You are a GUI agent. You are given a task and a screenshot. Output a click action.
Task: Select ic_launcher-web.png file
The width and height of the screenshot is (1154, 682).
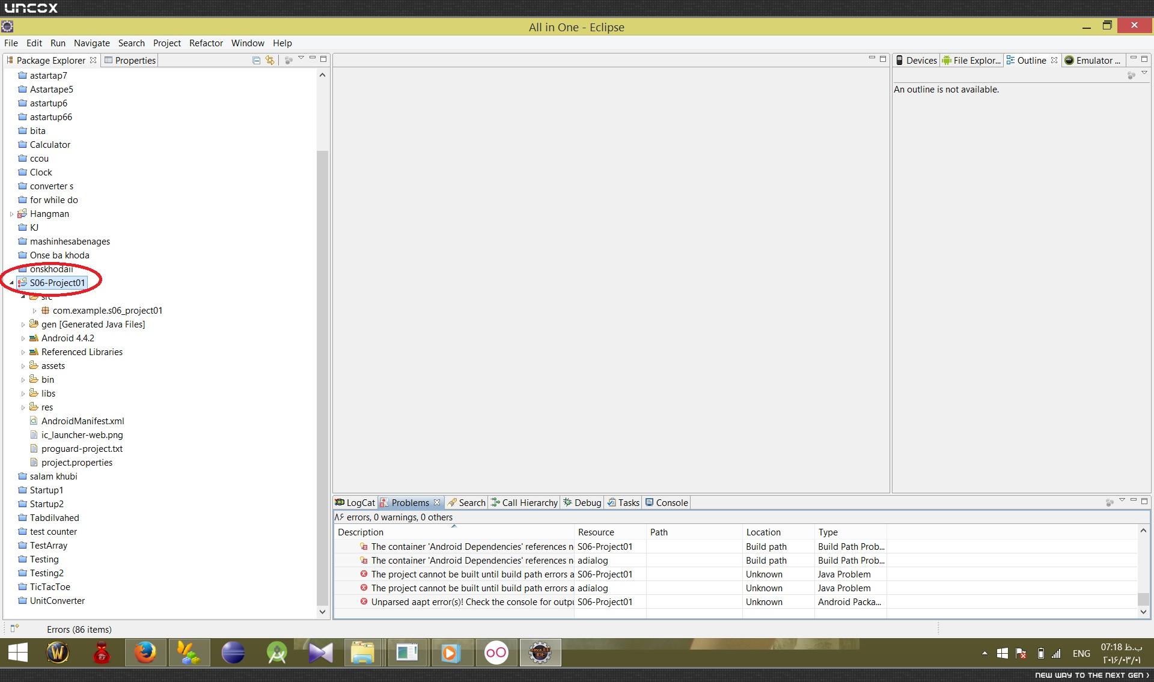(82, 435)
